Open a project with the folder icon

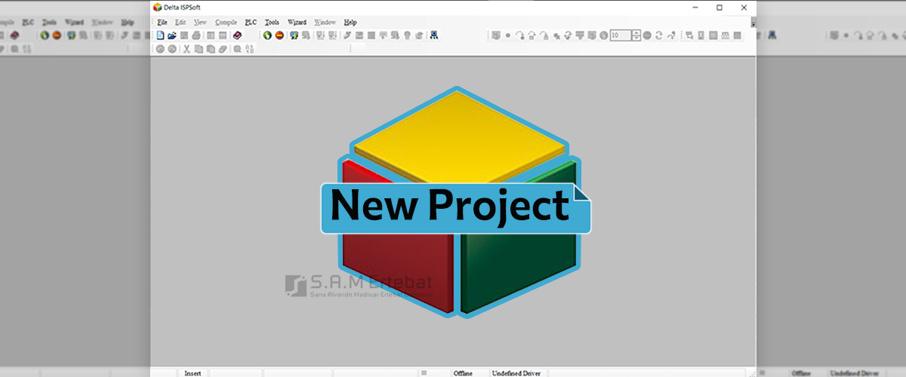[x=172, y=35]
